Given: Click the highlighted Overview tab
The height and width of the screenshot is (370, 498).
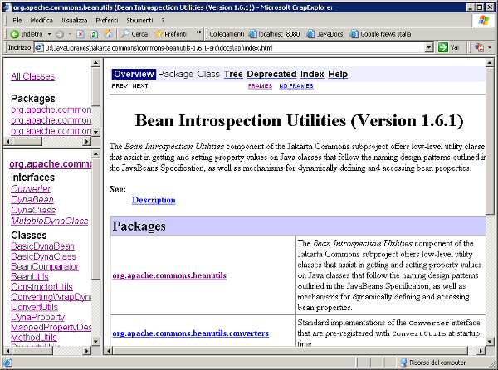Looking at the screenshot, I should click(x=134, y=75).
